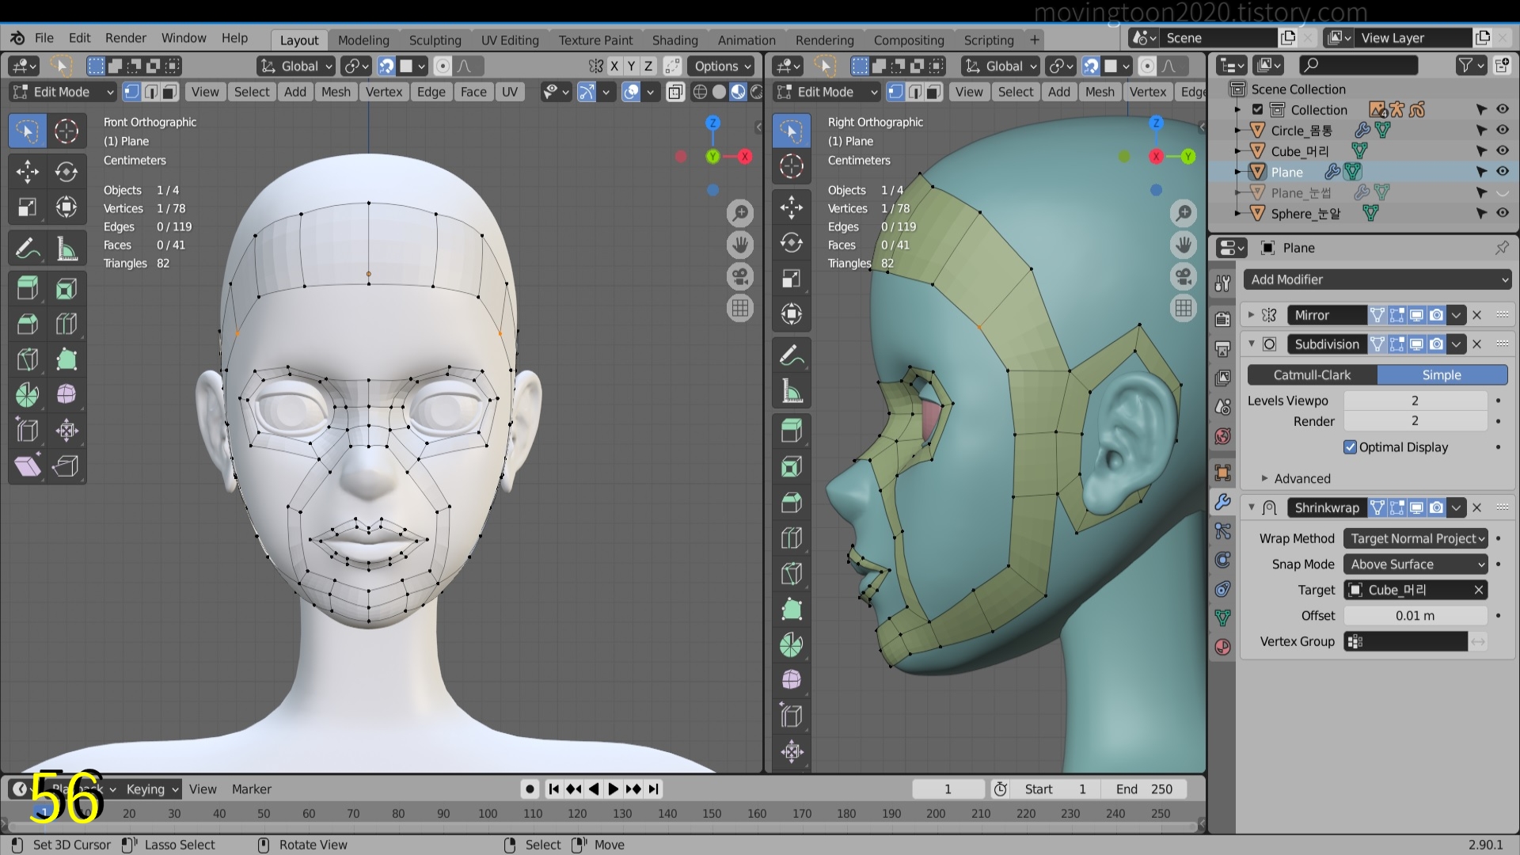Switch to Shading workspace tab
The height and width of the screenshot is (855, 1520).
[674, 40]
